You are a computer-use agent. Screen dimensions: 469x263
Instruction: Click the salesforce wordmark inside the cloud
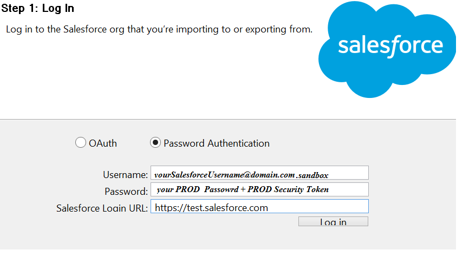(390, 45)
